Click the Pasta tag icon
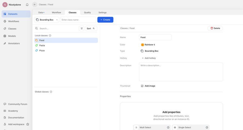Viewport: 243px width, 130px height. point(36,45)
